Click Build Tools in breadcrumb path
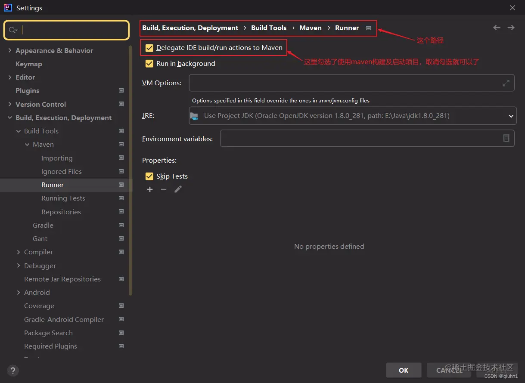 point(269,28)
